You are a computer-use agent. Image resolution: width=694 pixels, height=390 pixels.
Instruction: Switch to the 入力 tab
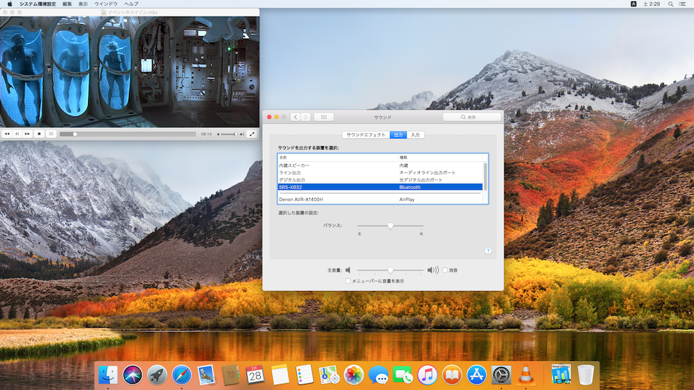click(415, 135)
